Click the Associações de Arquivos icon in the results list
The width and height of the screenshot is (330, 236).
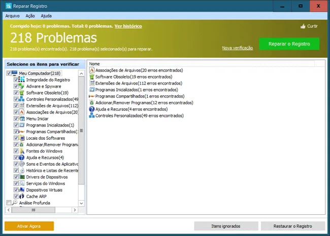tap(91, 70)
